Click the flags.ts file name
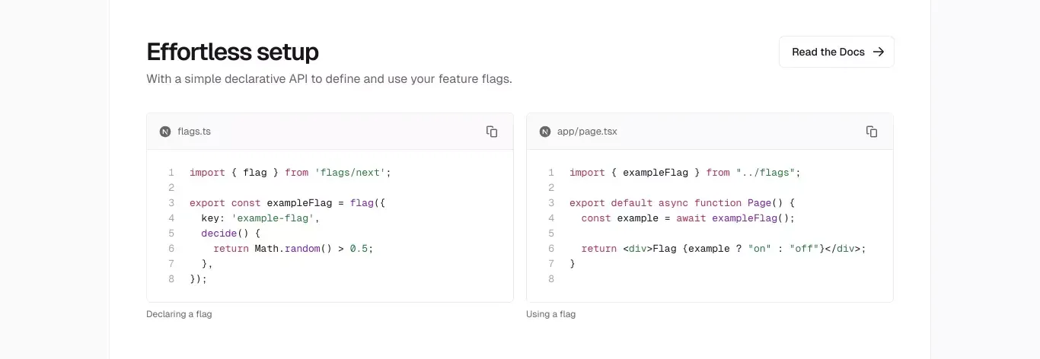This screenshot has width=1040, height=359. tap(194, 132)
